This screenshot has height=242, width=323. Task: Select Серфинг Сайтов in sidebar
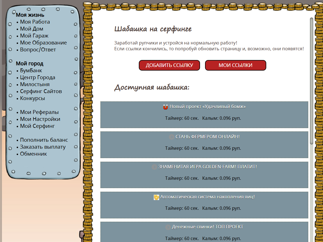pyautogui.click(x=41, y=91)
